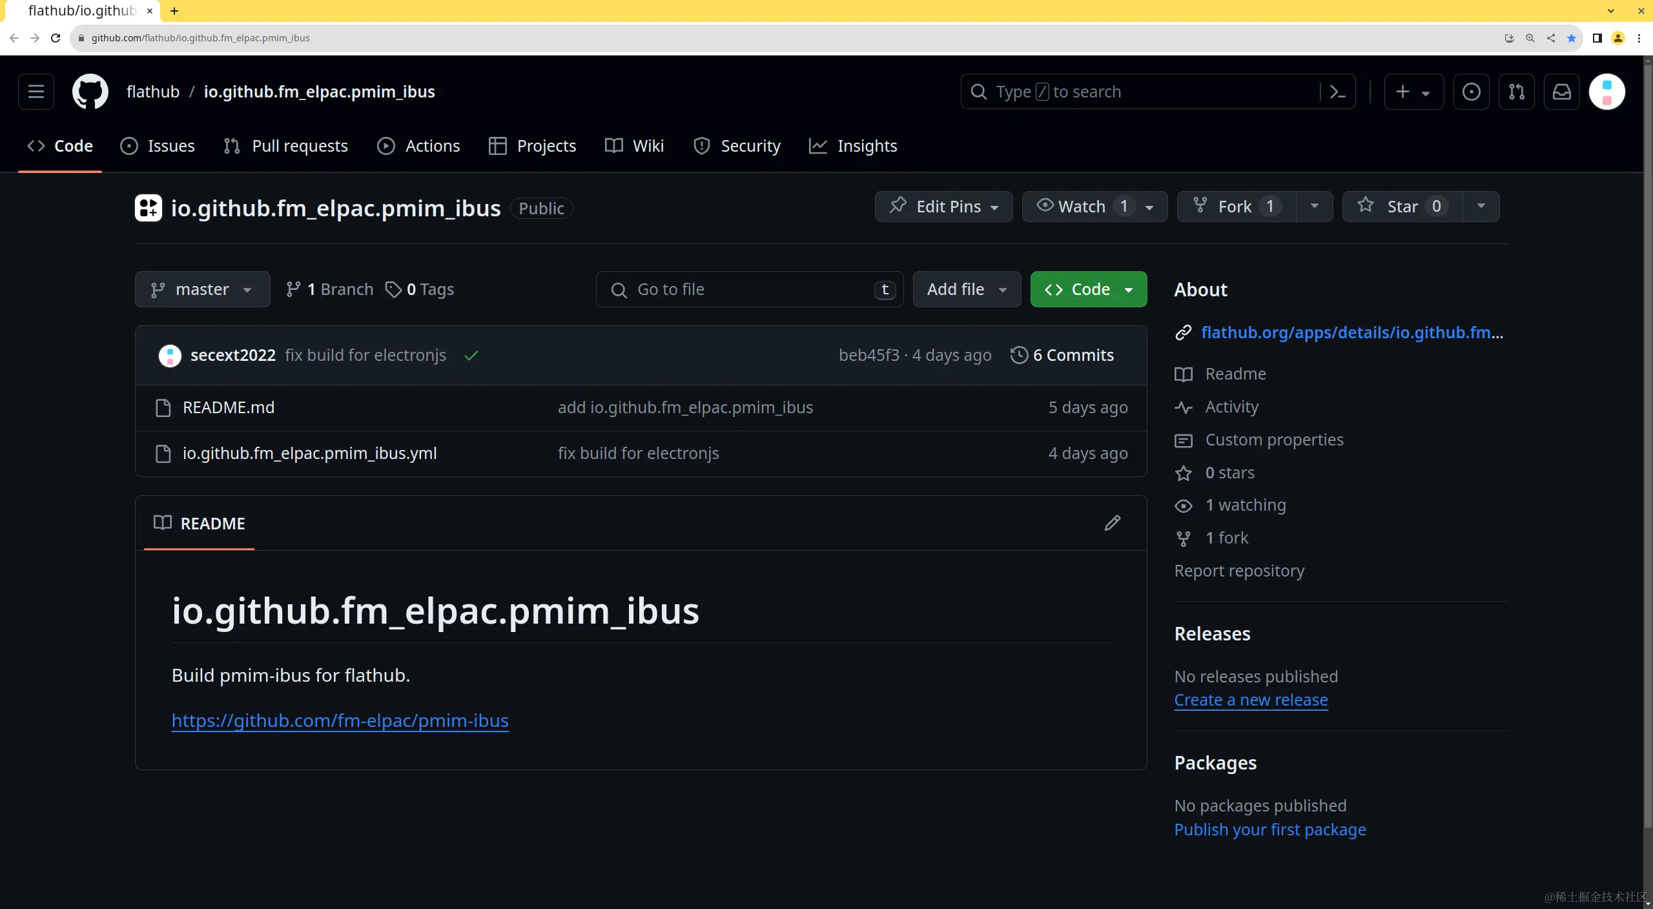Image resolution: width=1653 pixels, height=909 pixels.
Task: Click the README.md file icon
Action: click(x=163, y=407)
